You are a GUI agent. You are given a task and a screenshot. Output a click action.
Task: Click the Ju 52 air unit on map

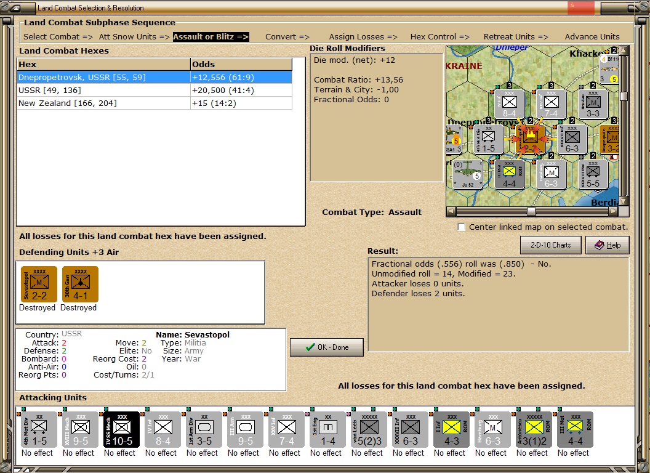[468, 174]
